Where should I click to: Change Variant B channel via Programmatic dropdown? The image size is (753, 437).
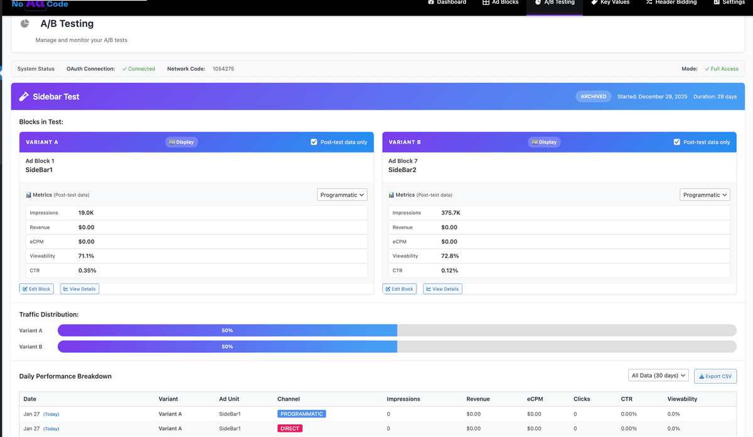(x=705, y=195)
